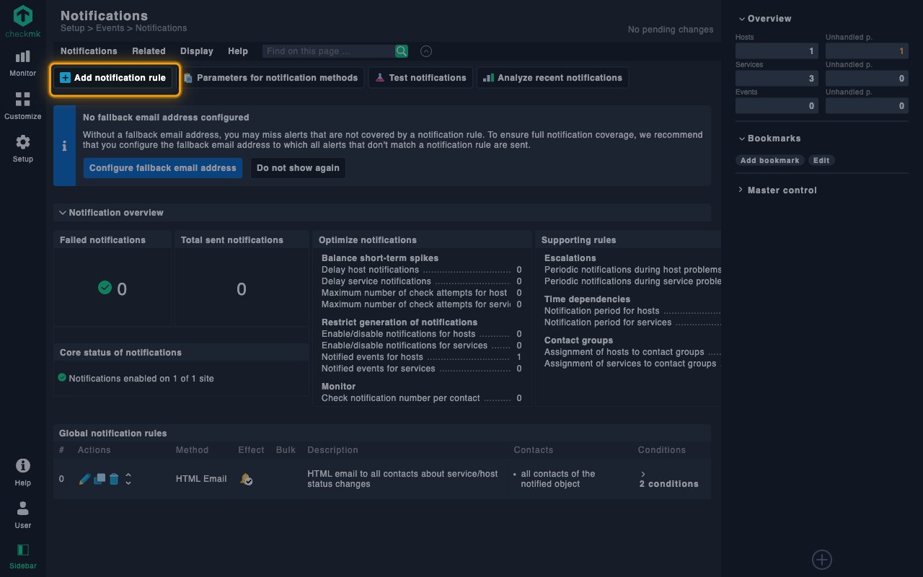
Task: Open Notified events for hosts
Action: tap(372, 357)
